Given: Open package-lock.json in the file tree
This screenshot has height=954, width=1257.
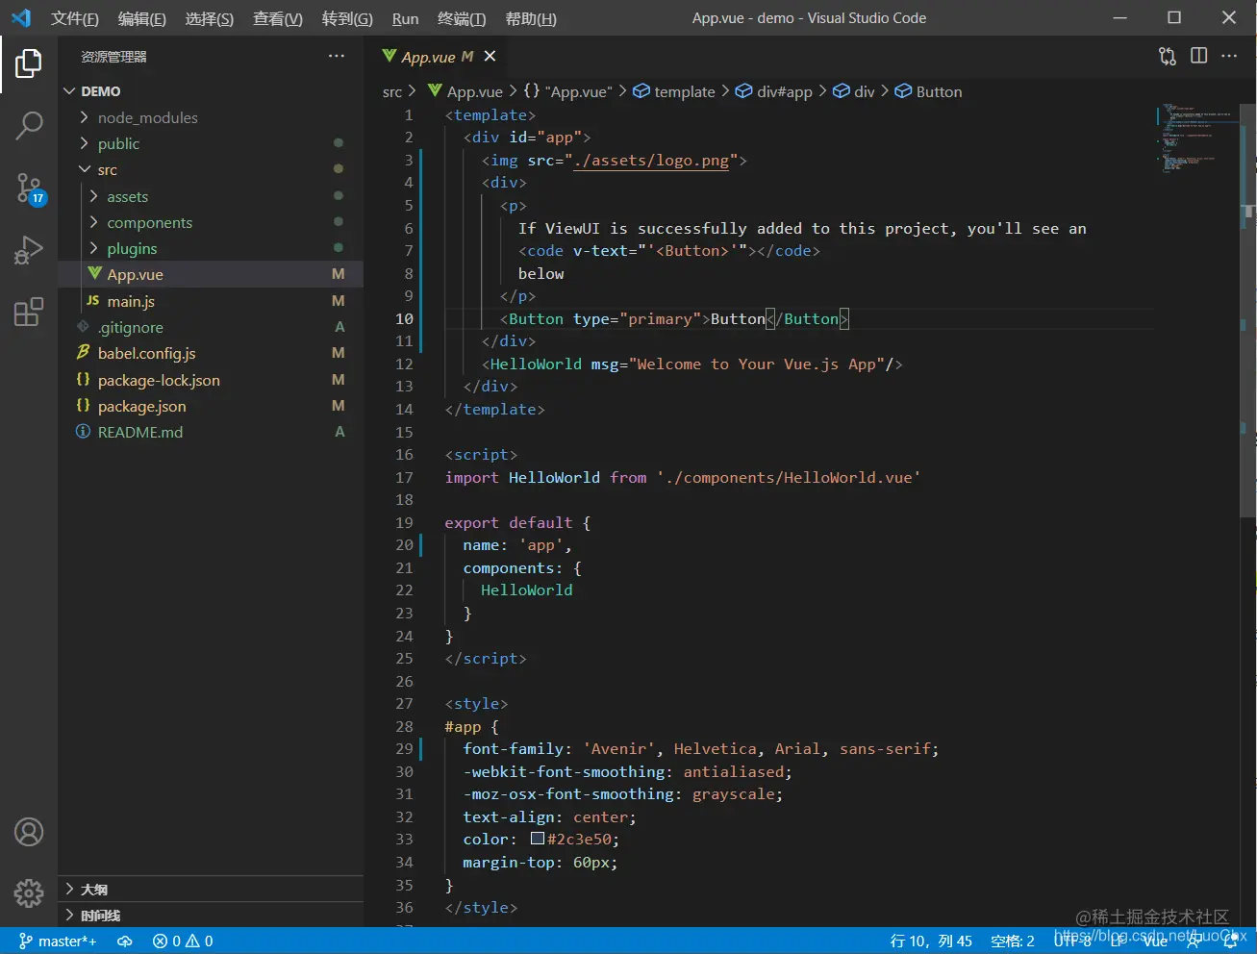Looking at the screenshot, I should 211,380.
